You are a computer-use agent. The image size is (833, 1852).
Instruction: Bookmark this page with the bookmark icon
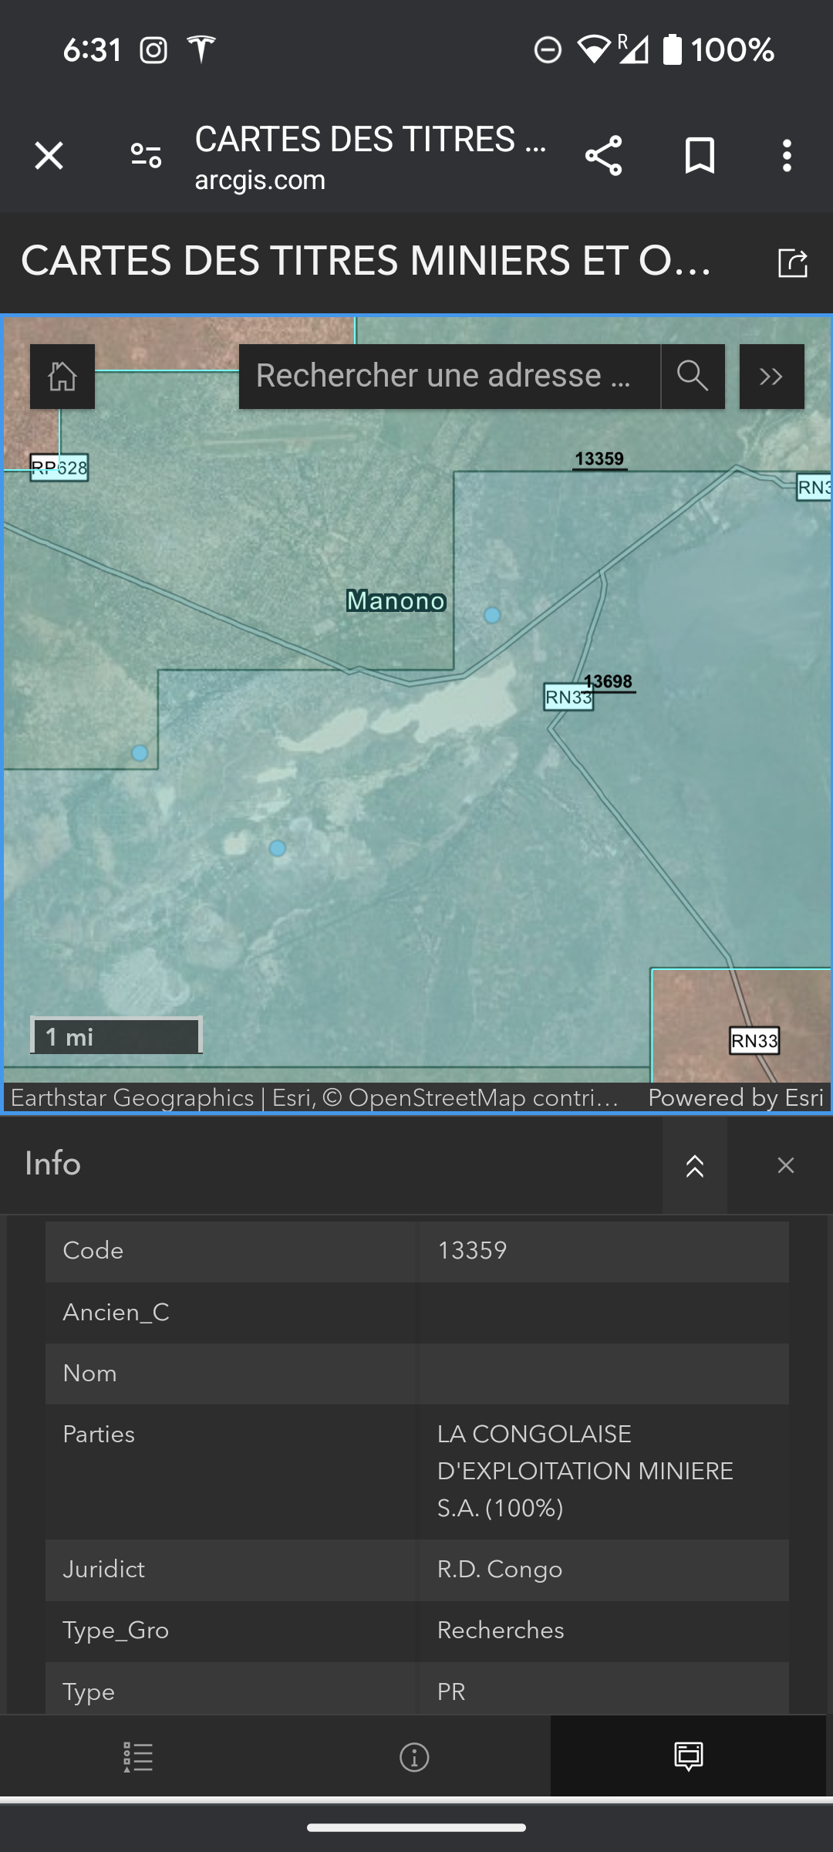click(x=700, y=156)
